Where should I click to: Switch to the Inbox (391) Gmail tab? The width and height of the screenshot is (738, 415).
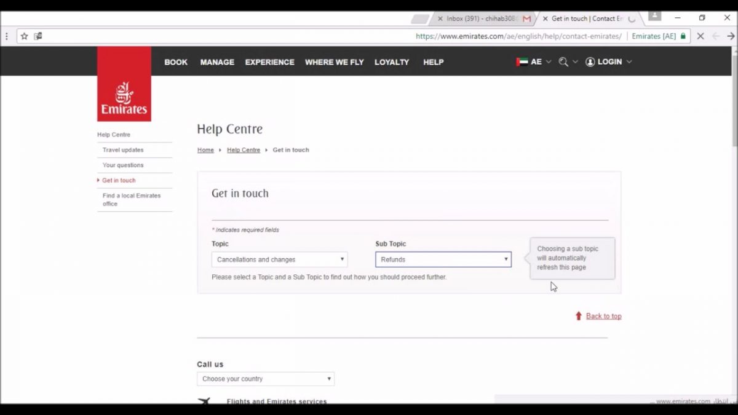pos(483,18)
